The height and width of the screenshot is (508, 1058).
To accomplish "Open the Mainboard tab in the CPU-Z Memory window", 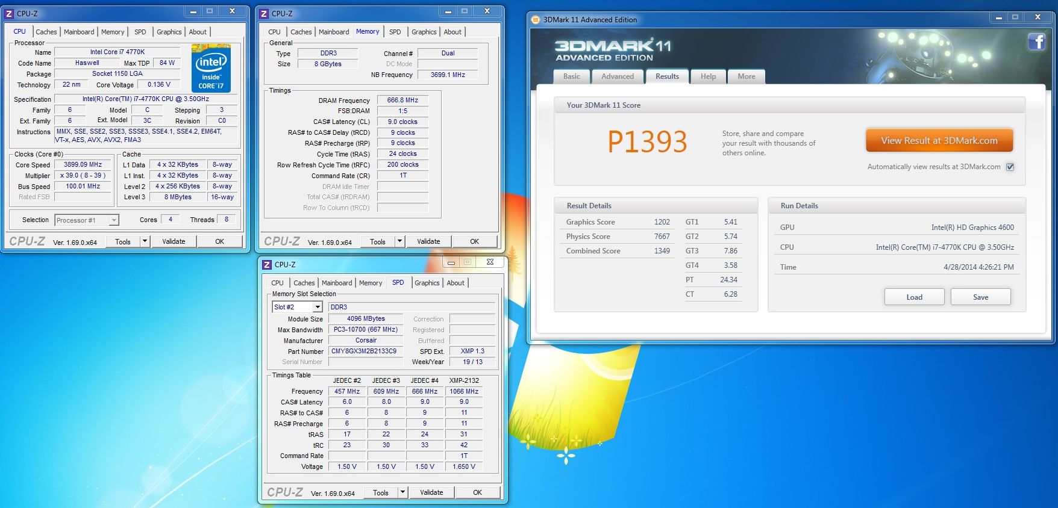I will point(334,32).
